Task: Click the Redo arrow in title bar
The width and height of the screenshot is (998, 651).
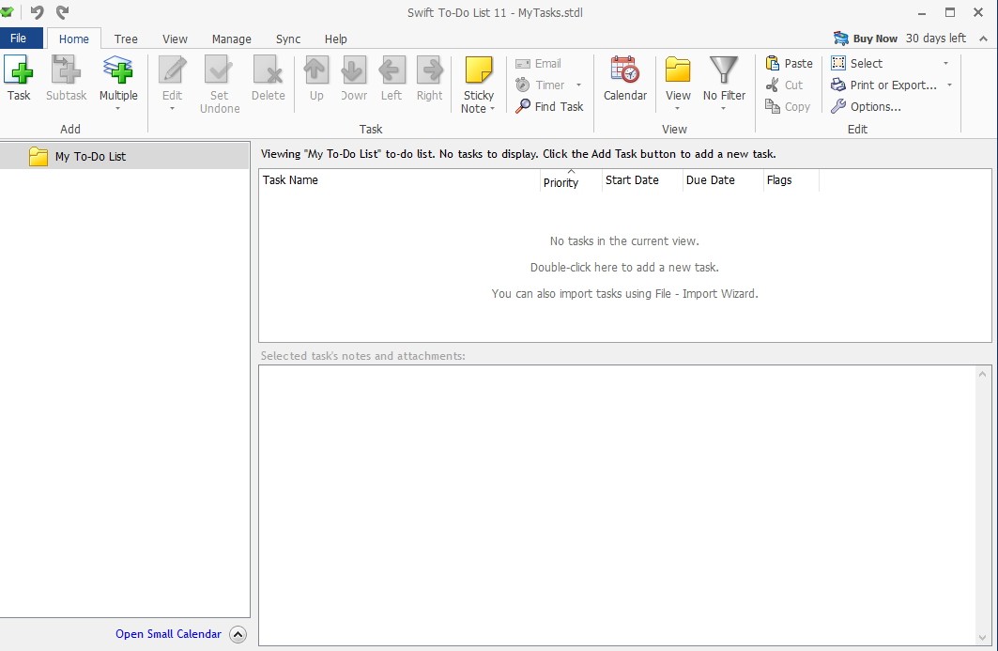Action: point(62,12)
